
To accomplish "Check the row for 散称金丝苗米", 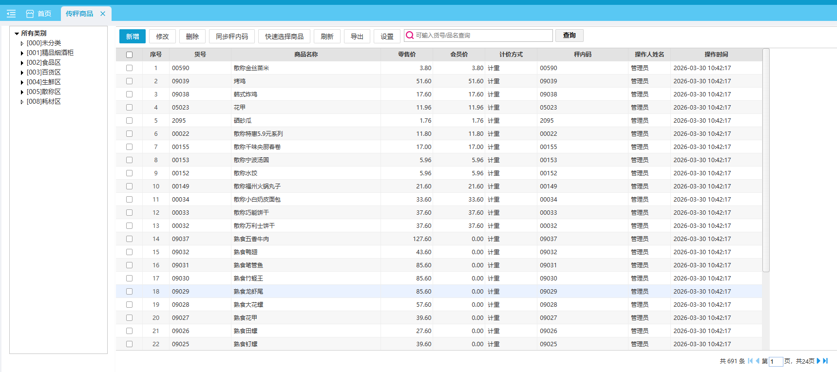I will pyautogui.click(x=129, y=68).
